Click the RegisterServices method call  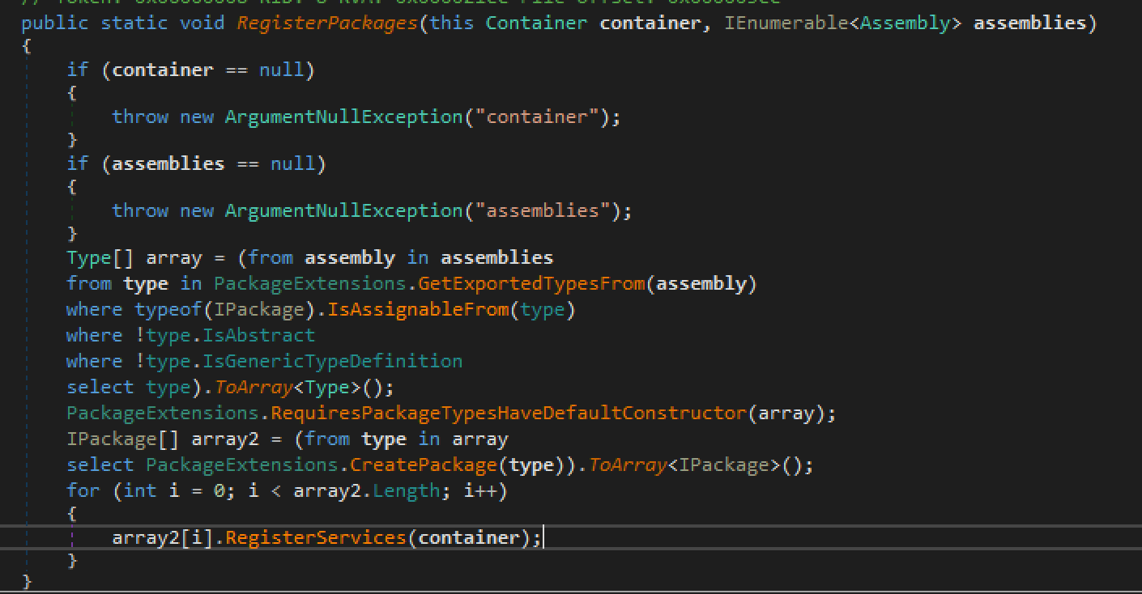pos(316,537)
